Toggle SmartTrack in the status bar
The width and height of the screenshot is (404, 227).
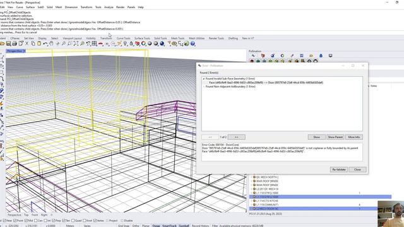tap(169, 226)
